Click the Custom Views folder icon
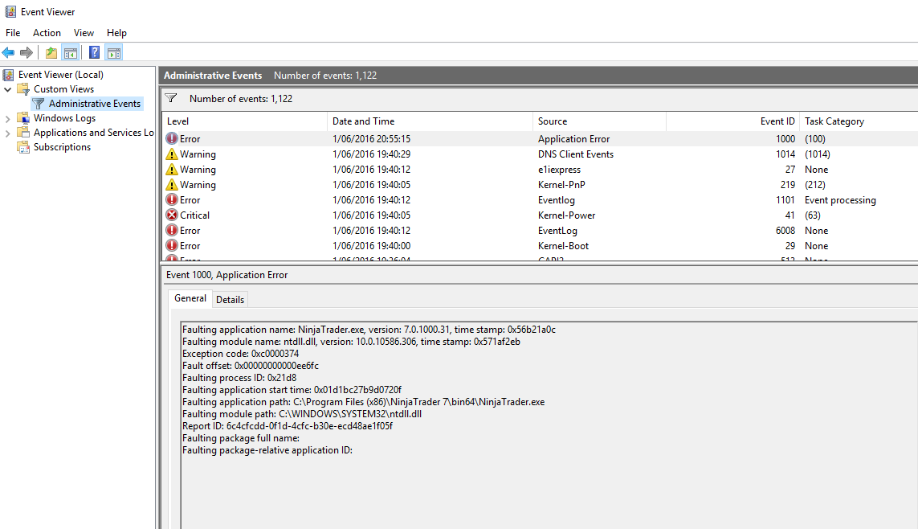This screenshot has width=918, height=529. (23, 89)
